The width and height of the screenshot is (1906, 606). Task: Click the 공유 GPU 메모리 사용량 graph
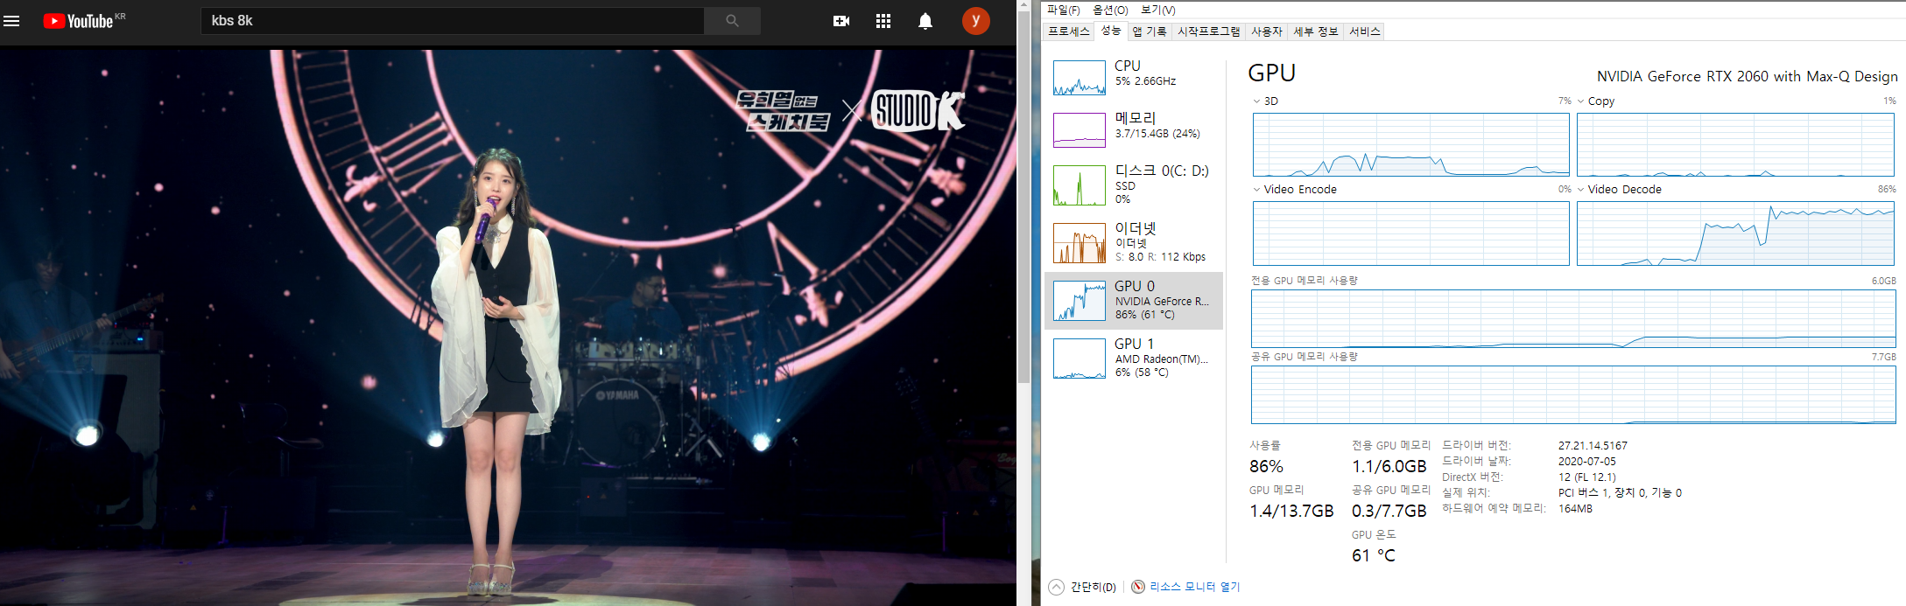click(1573, 395)
